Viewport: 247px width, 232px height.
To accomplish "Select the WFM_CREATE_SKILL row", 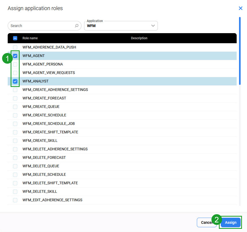I will click(x=40, y=141).
